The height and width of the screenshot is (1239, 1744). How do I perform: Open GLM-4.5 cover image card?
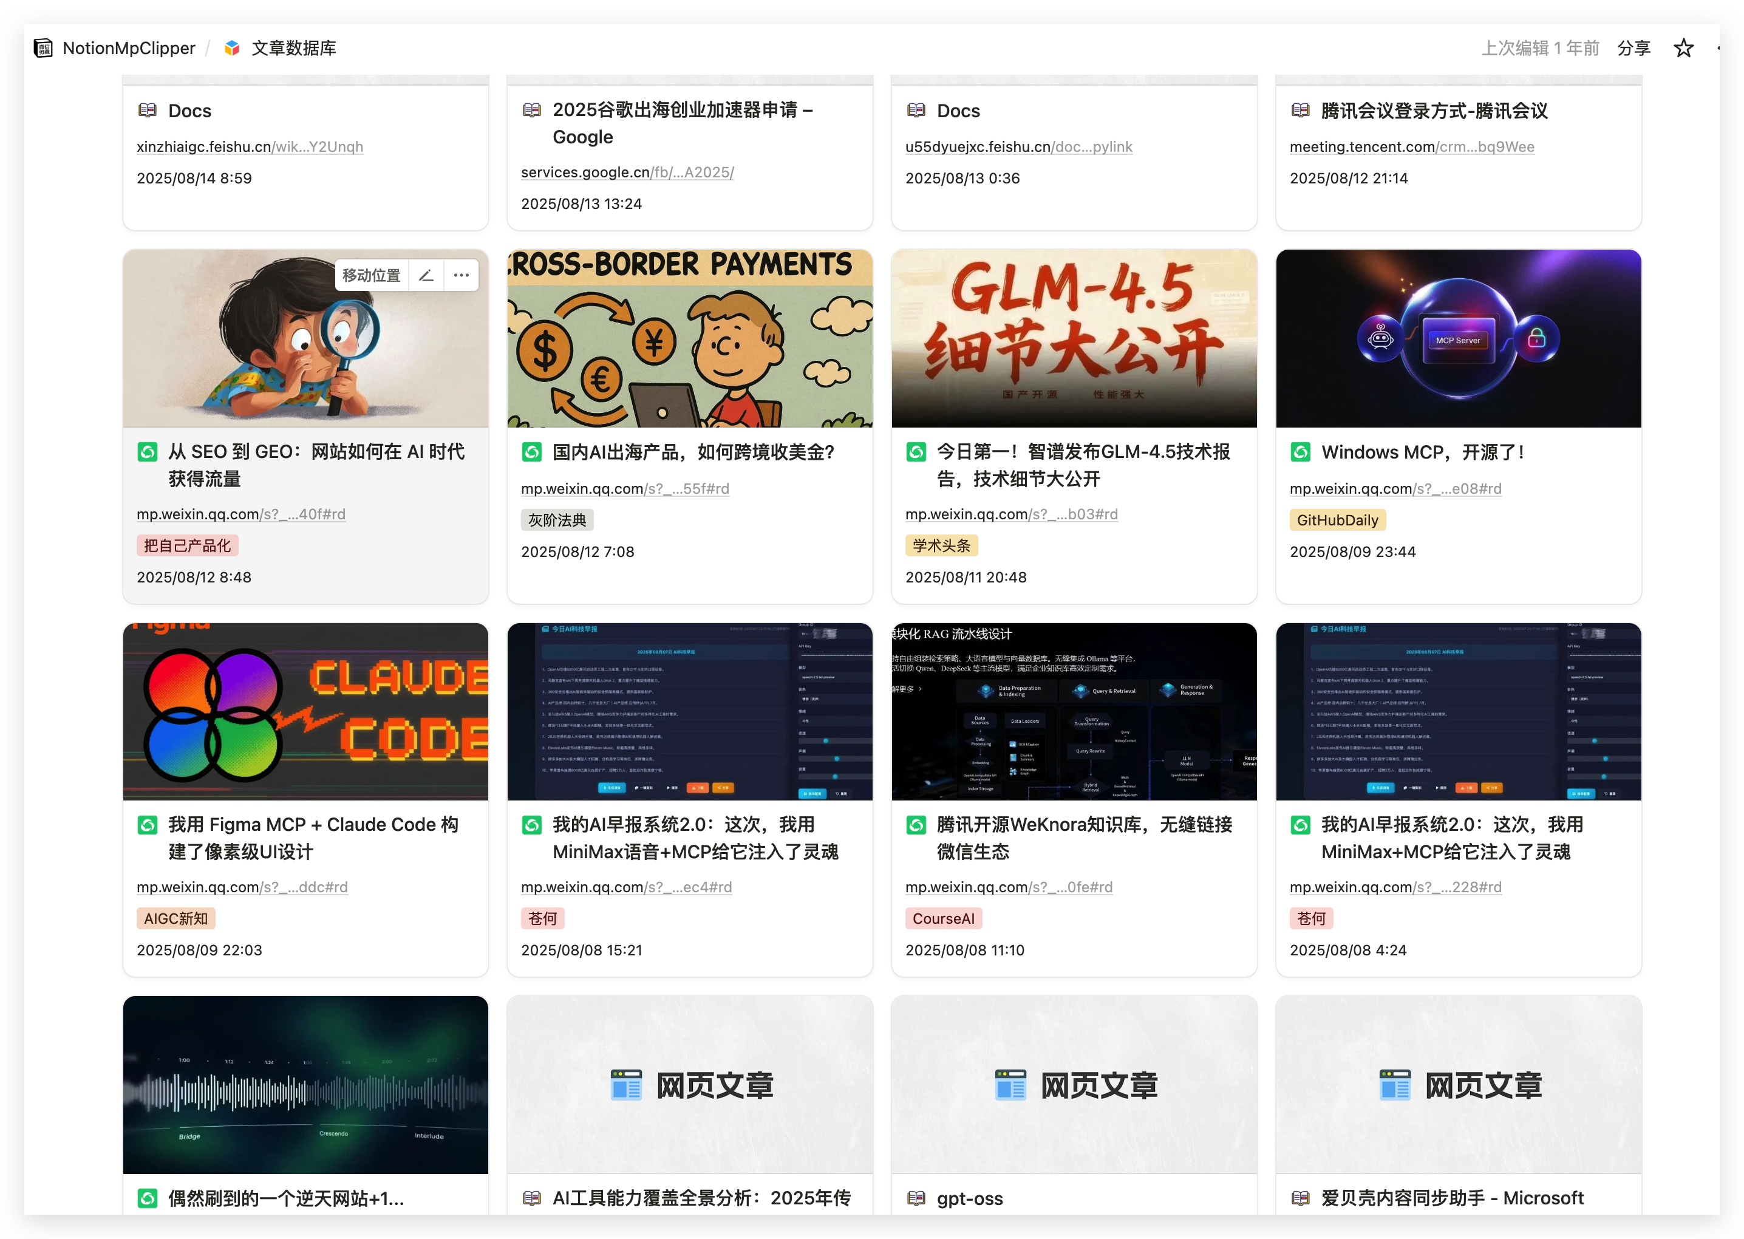coord(1073,338)
